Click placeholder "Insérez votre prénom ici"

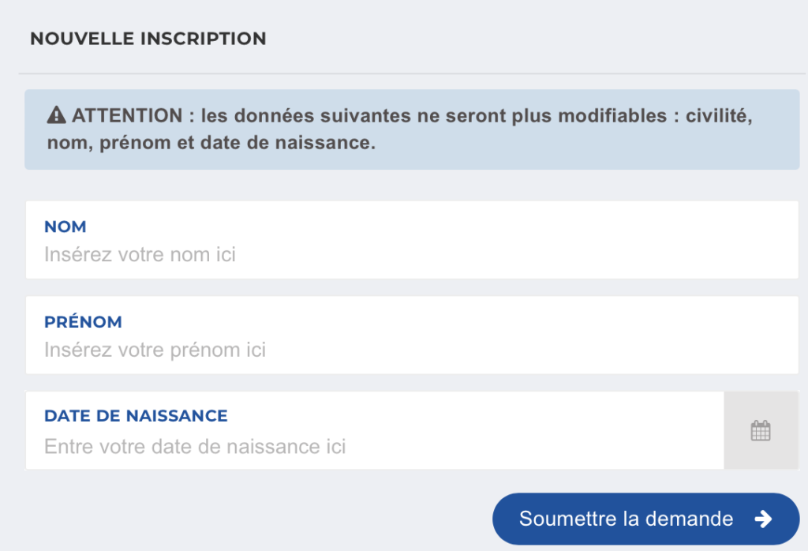click(x=155, y=350)
